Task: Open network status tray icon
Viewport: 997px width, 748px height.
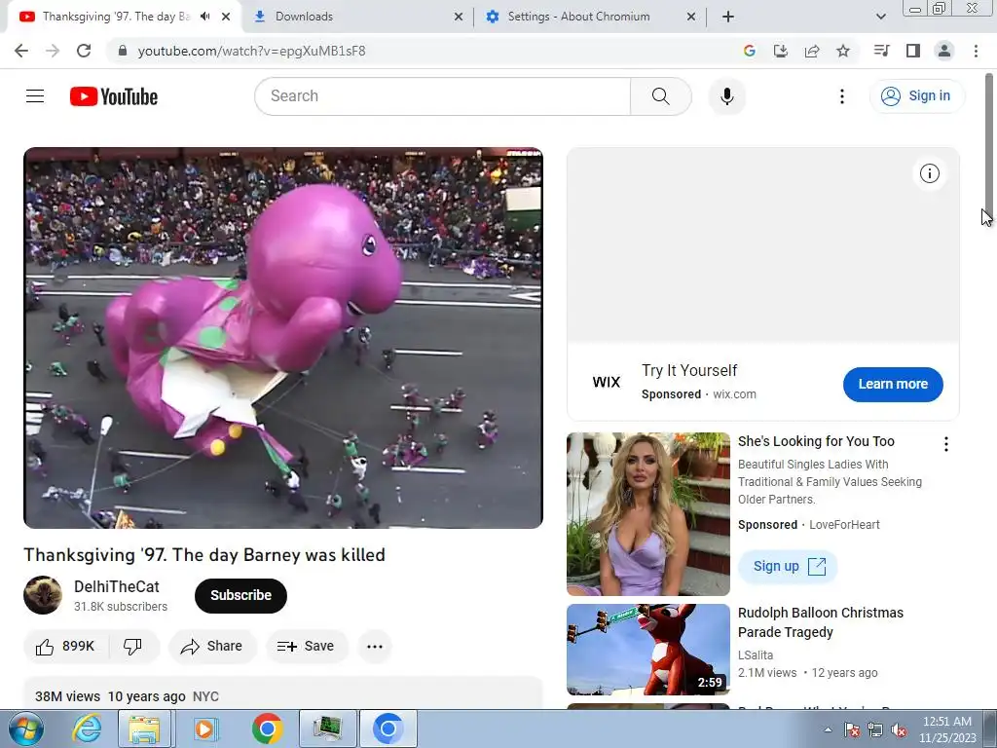Action: (x=875, y=730)
